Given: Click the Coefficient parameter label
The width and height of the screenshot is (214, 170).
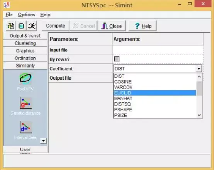Looking at the screenshot, I should [61, 69].
